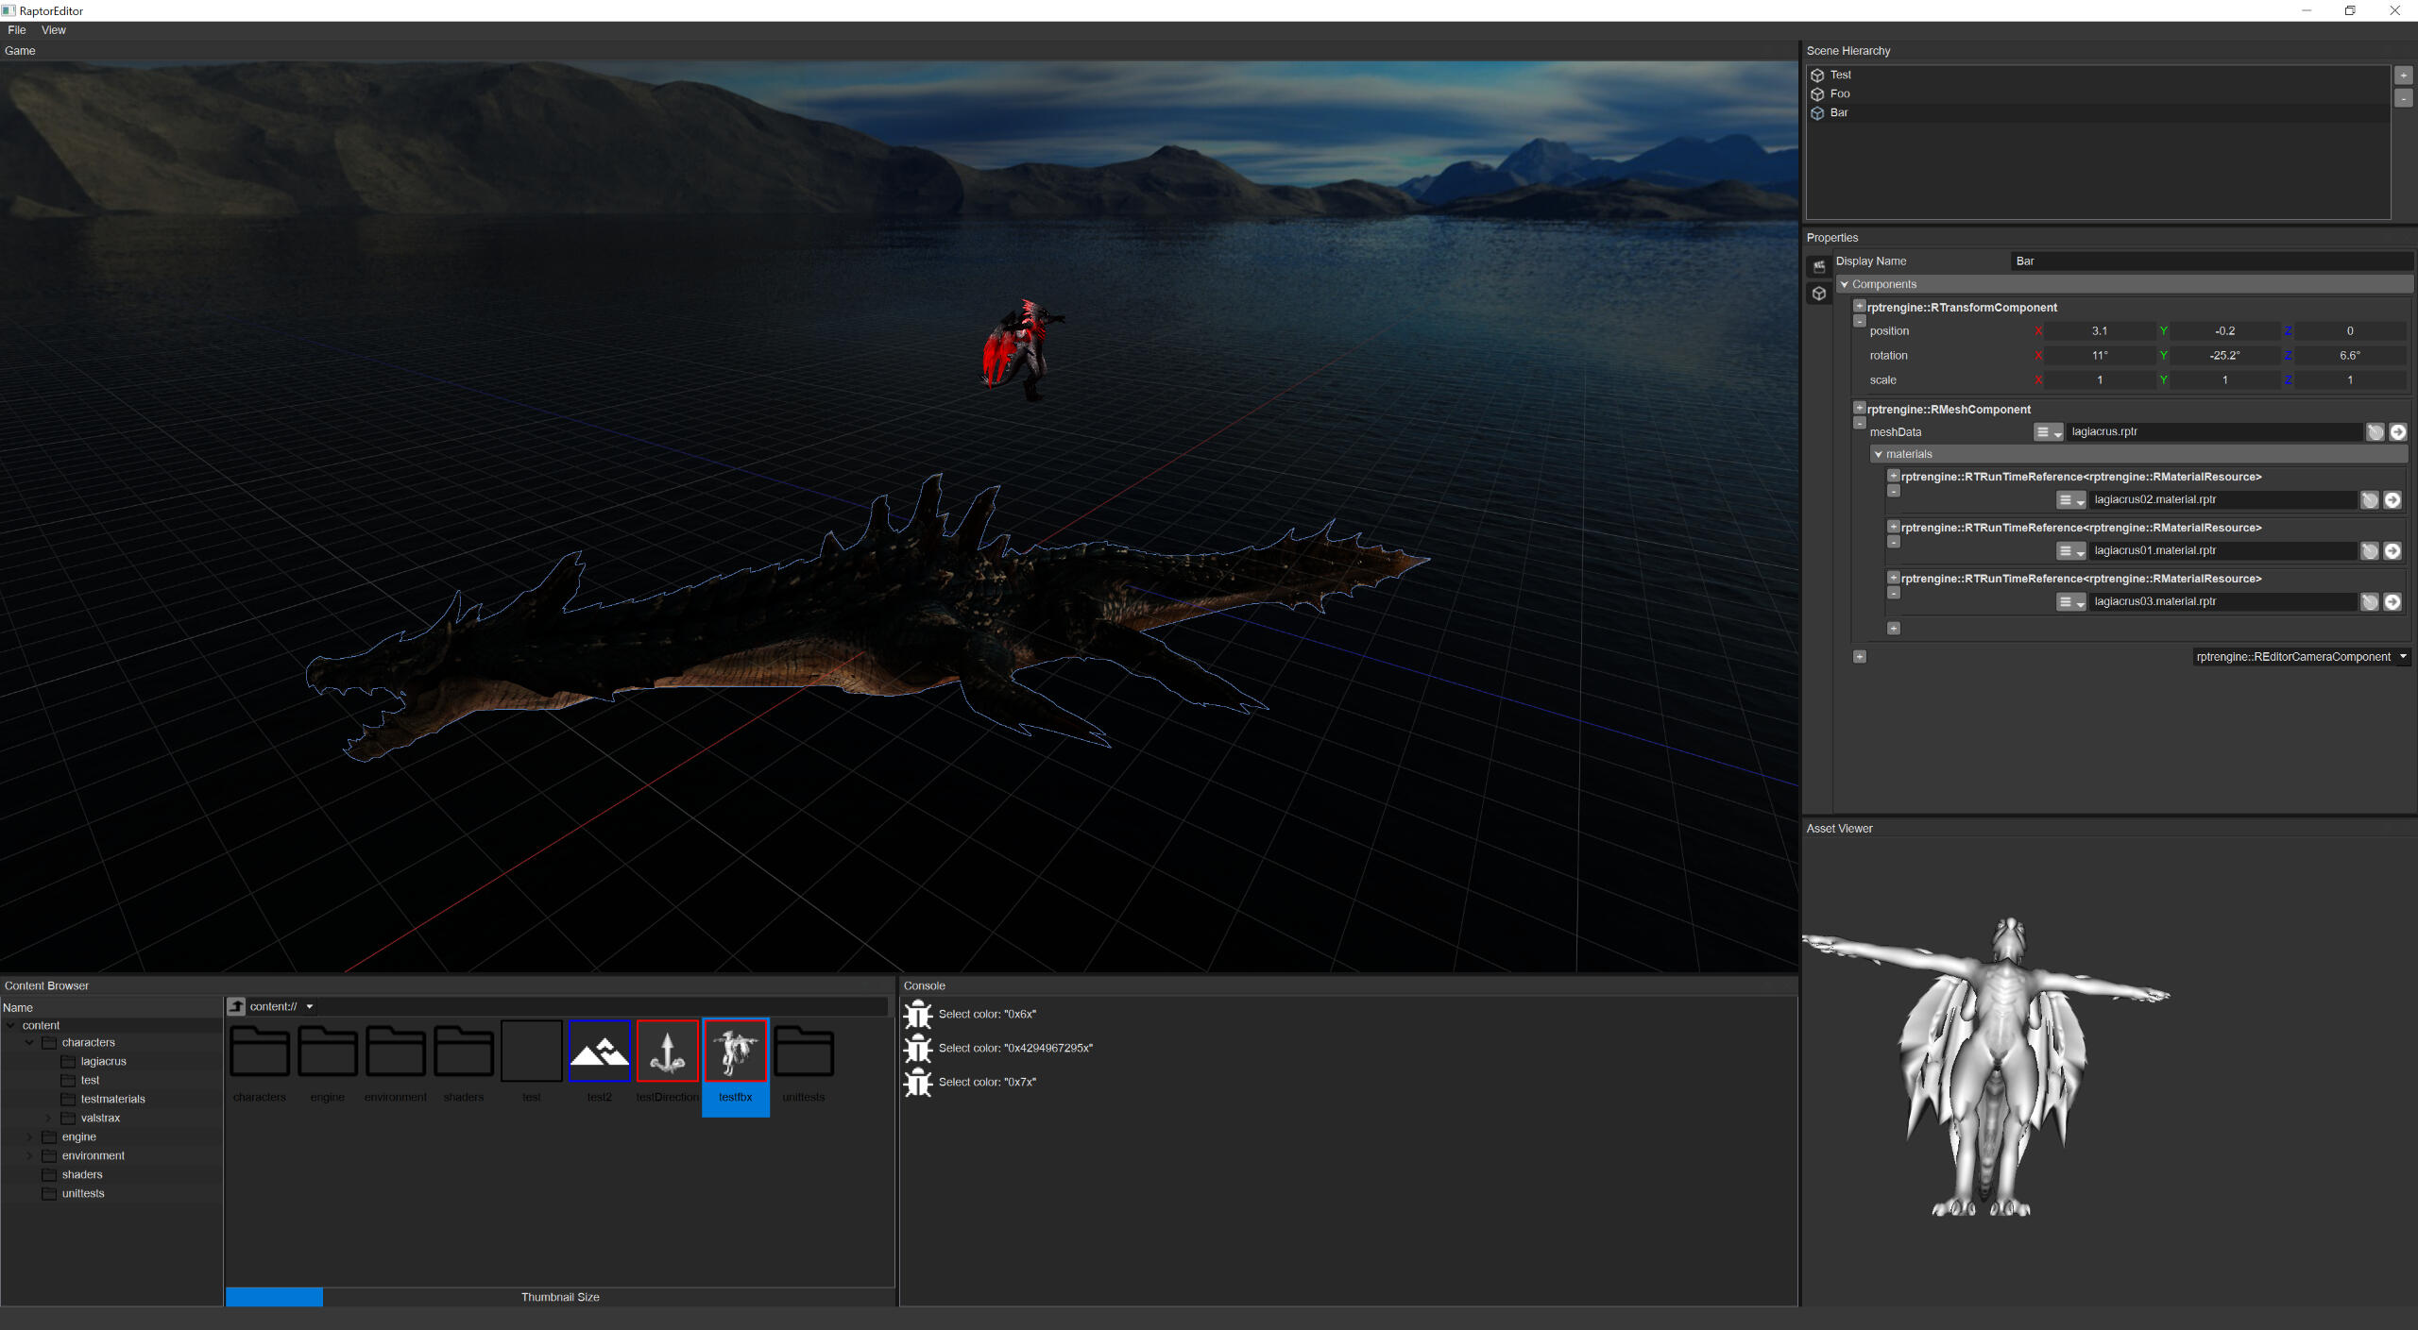The image size is (2418, 1330).
Task: Select the test2 texture asset thumbnail
Action: [x=600, y=1062]
